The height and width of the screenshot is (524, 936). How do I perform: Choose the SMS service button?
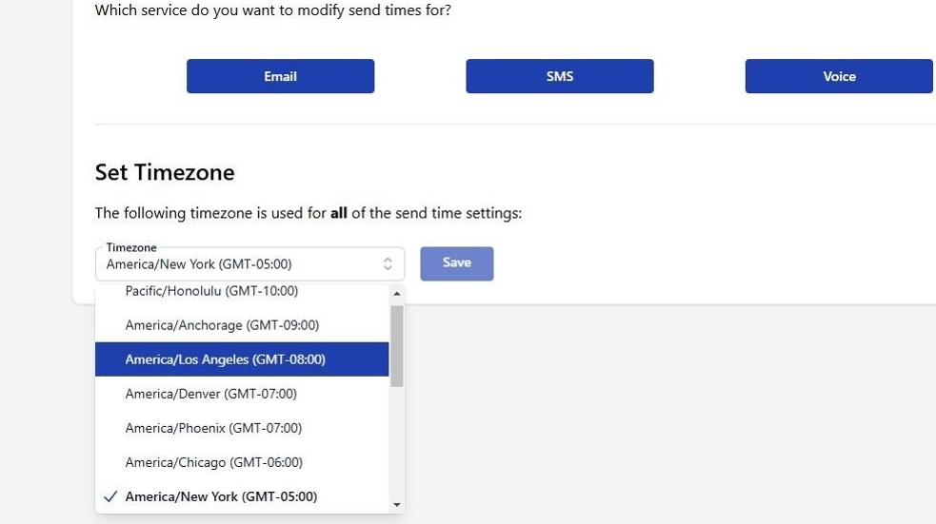click(559, 76)
